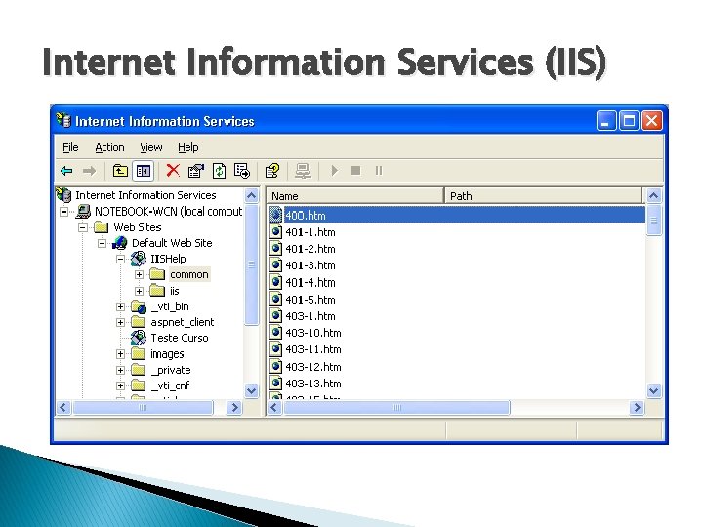Open Properties toolbar icon
The image size is (703, 527).
[x=196, y=171]
